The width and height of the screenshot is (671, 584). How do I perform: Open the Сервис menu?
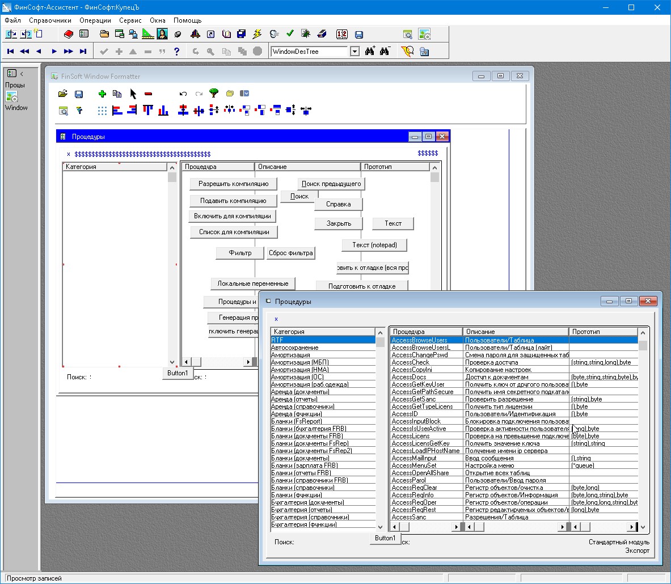click(130, 20)
